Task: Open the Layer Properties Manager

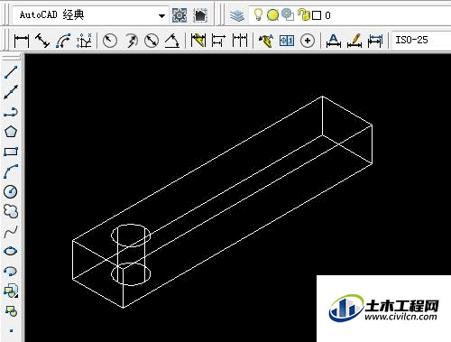Action: tap(237, 15)
